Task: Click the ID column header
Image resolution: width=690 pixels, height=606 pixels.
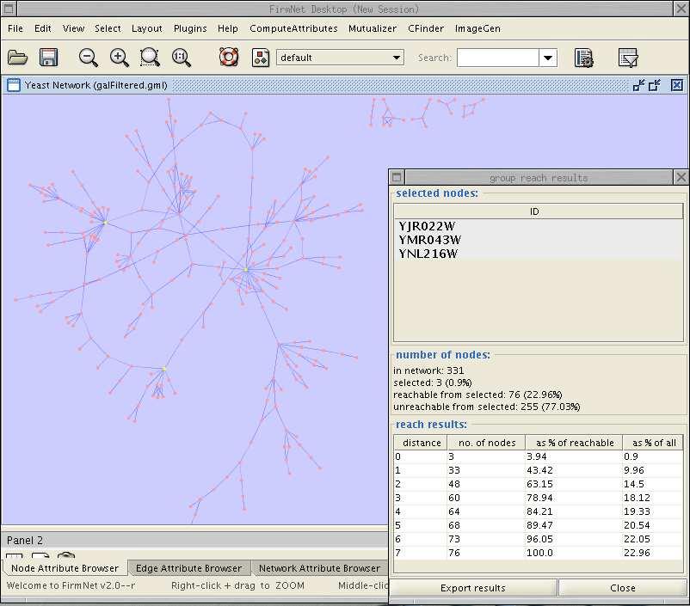Action: [x=539, y=211]
